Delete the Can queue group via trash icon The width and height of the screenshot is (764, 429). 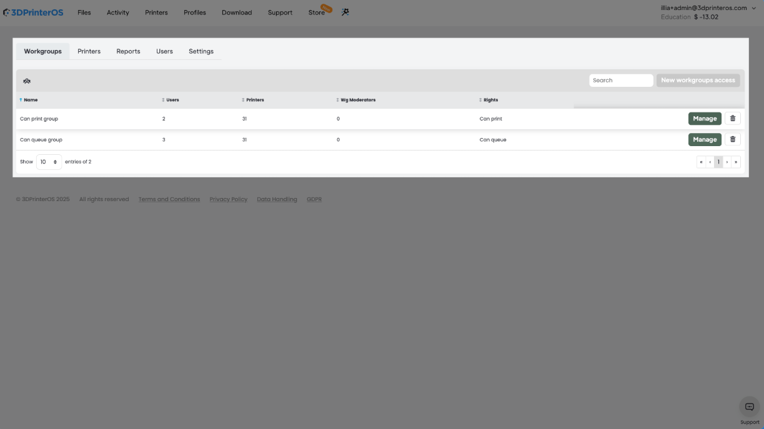[x=733, y=140]
